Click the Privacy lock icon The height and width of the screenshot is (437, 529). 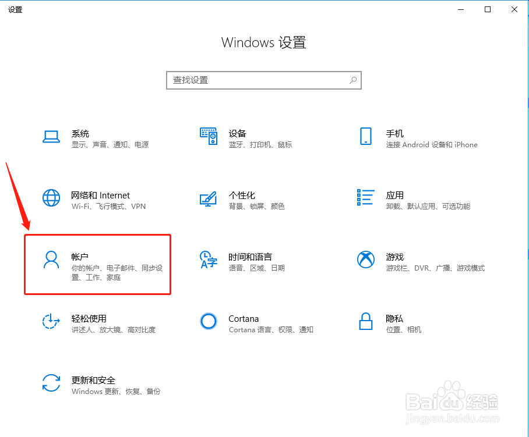pos(366,321)
